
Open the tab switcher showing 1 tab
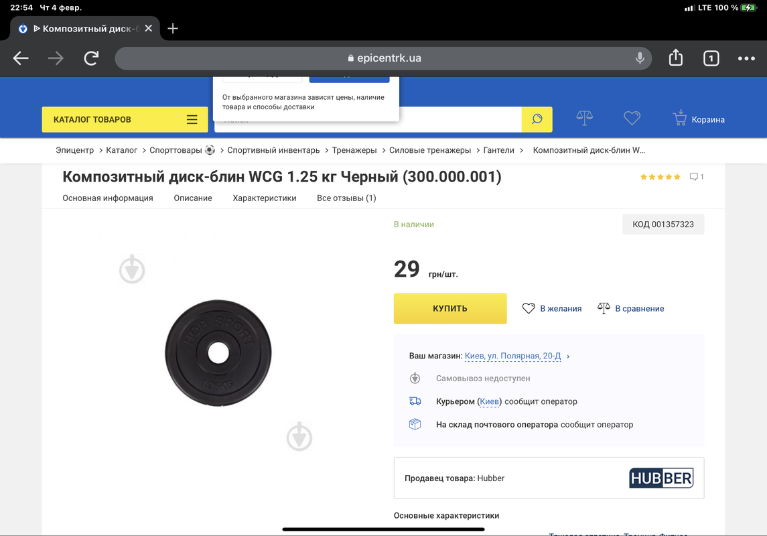(x=711, y=59)
